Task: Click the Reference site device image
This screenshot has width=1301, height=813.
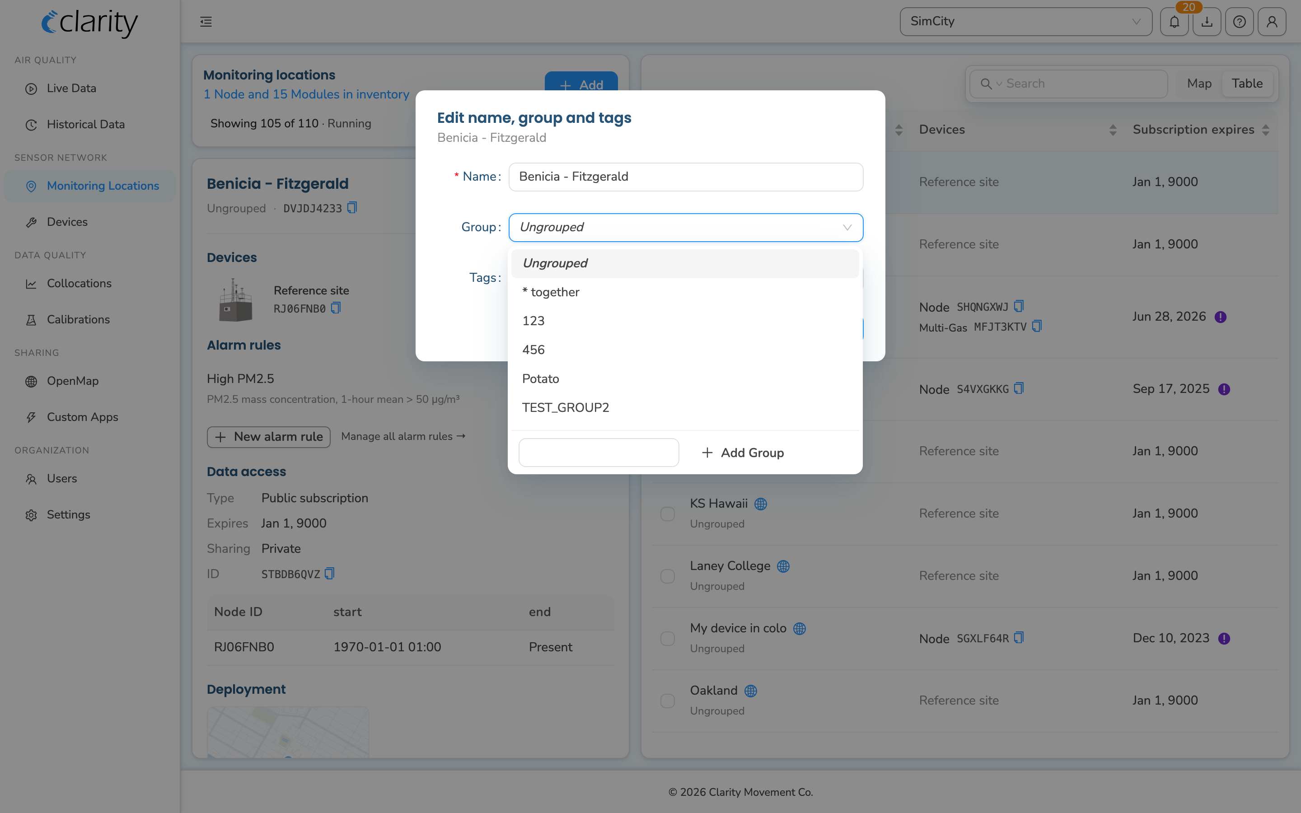Action: 235,300
